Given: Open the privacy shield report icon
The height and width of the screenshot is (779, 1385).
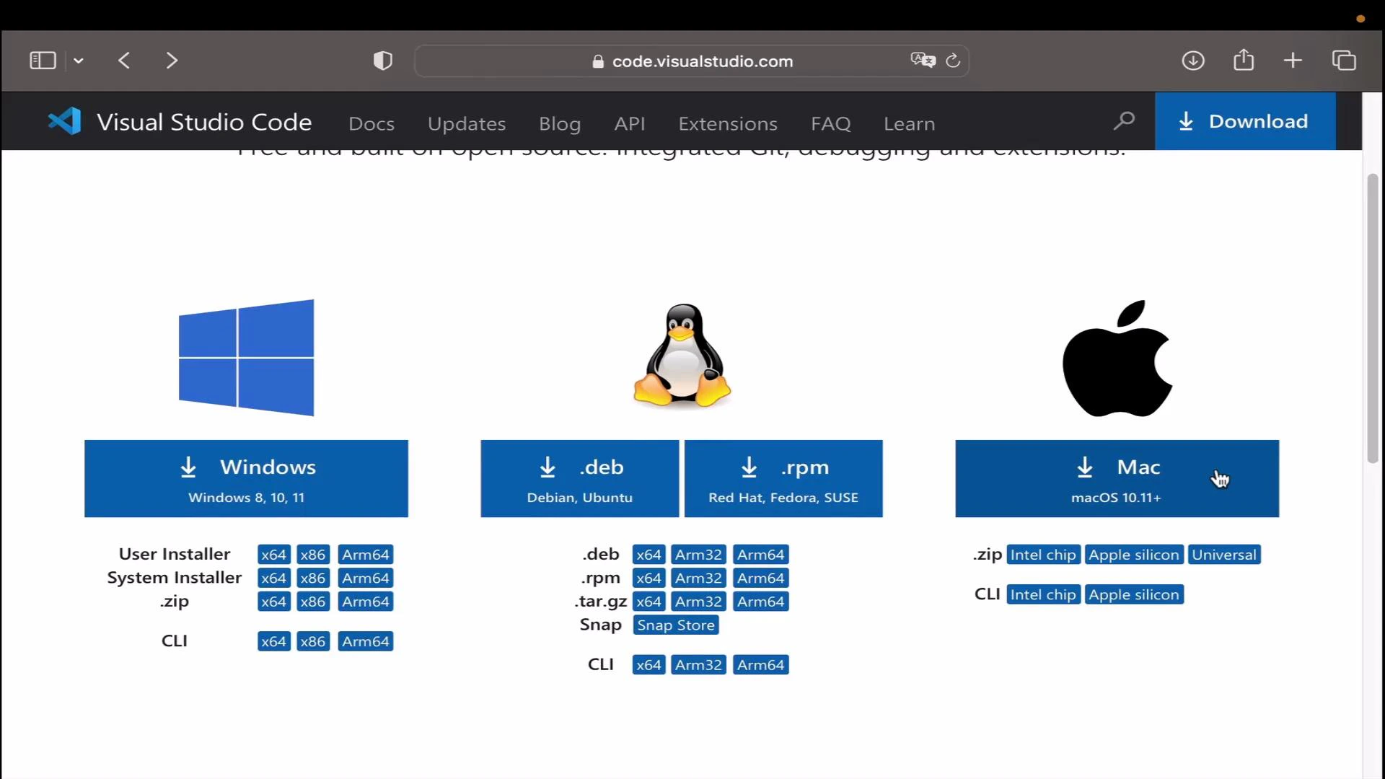Looking at the screenshot, I should (x=383, y=61).
